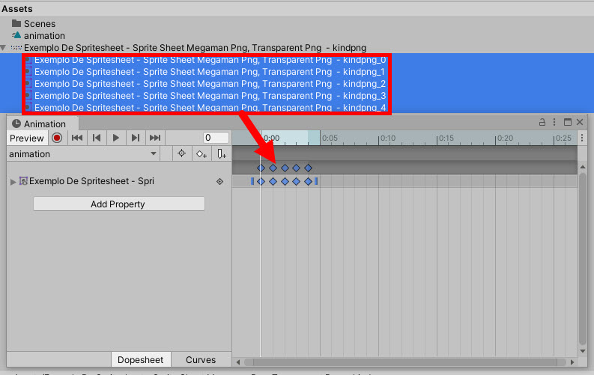This screenshot has height=375, width=594.
Task: Play the animation clip
Action: click(x=116, y=138)
